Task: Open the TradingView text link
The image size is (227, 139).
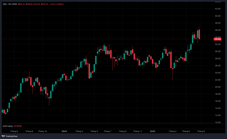Action: click(11, 136)
